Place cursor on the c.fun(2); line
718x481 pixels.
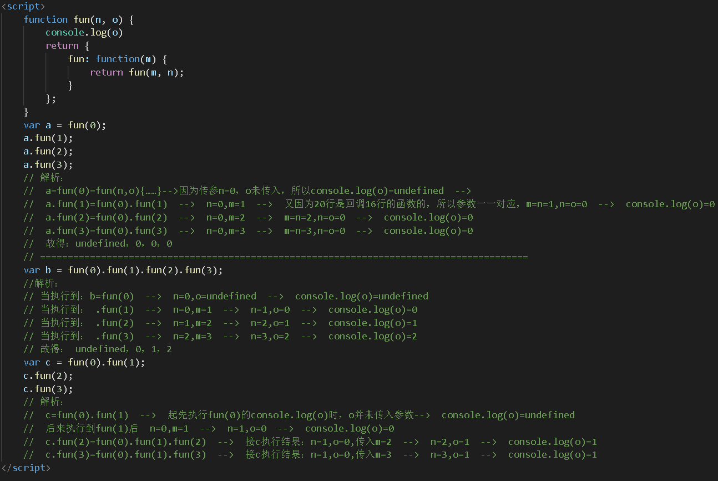click(48, 376)
